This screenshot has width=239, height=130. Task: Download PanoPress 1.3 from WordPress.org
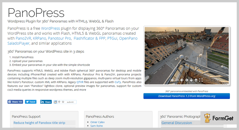pyautogui.click(x=186, y=96)
